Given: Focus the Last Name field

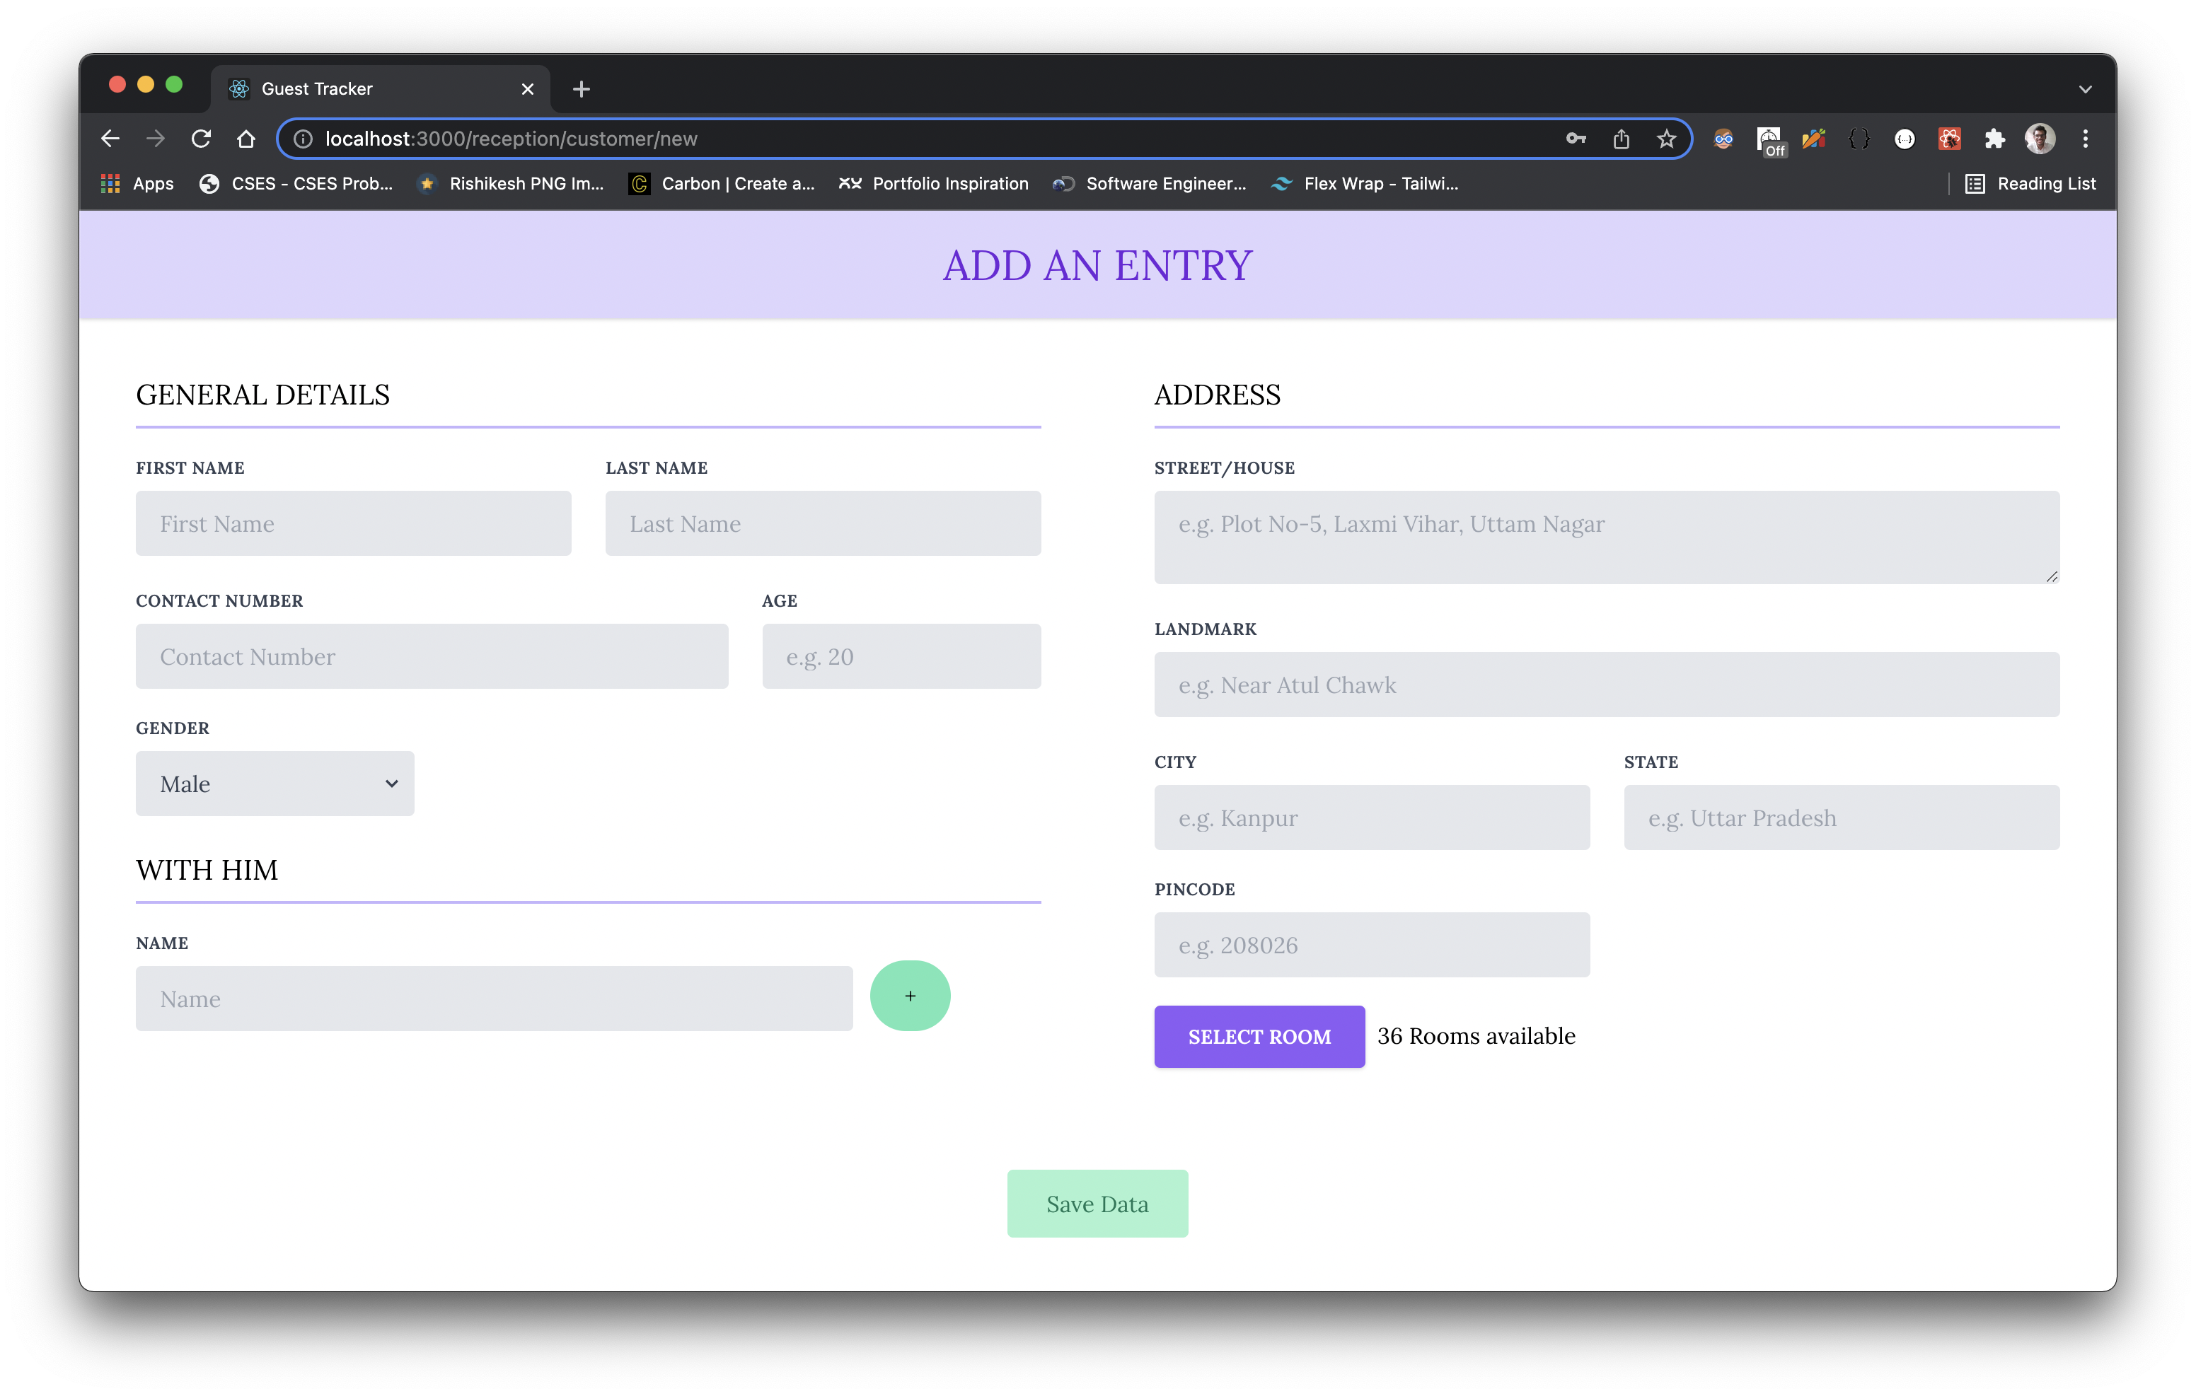Looking at the screenshot, I should pos(823,523).
